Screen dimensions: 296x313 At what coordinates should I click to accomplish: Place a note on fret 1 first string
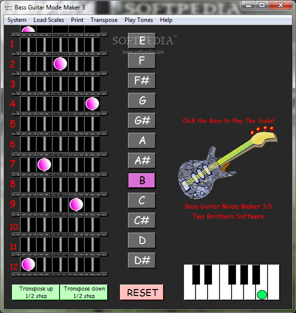[x=28, y=45]
